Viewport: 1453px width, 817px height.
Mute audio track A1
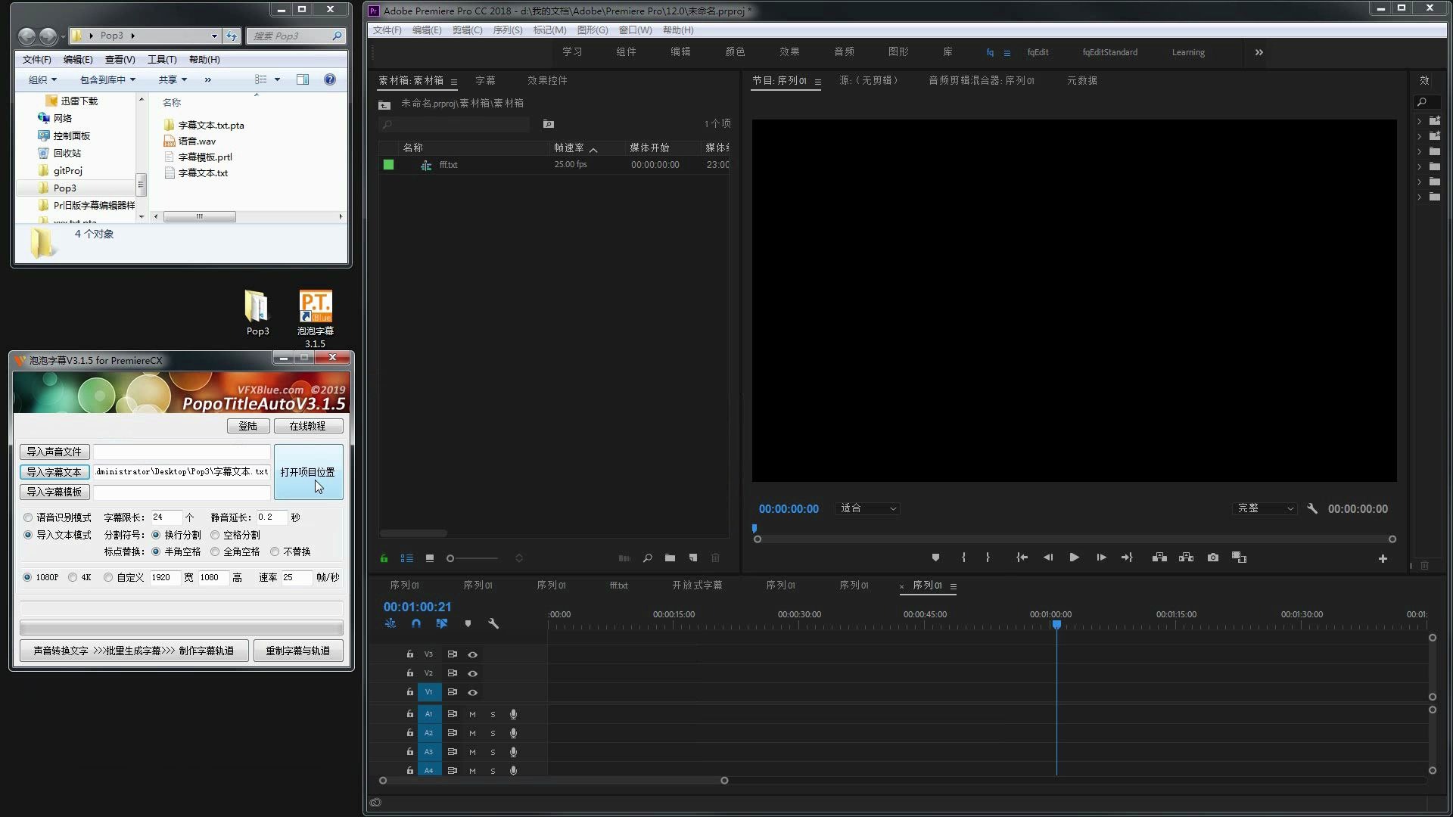pos(472,714)
